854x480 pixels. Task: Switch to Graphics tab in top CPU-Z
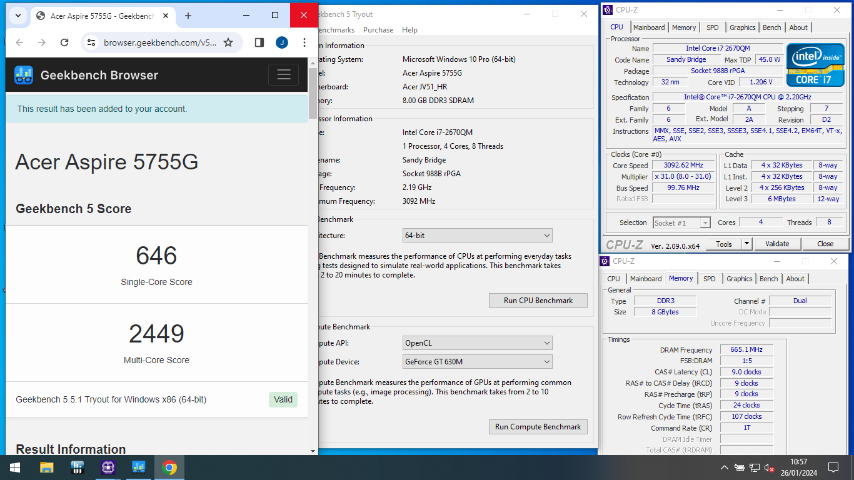743,27
